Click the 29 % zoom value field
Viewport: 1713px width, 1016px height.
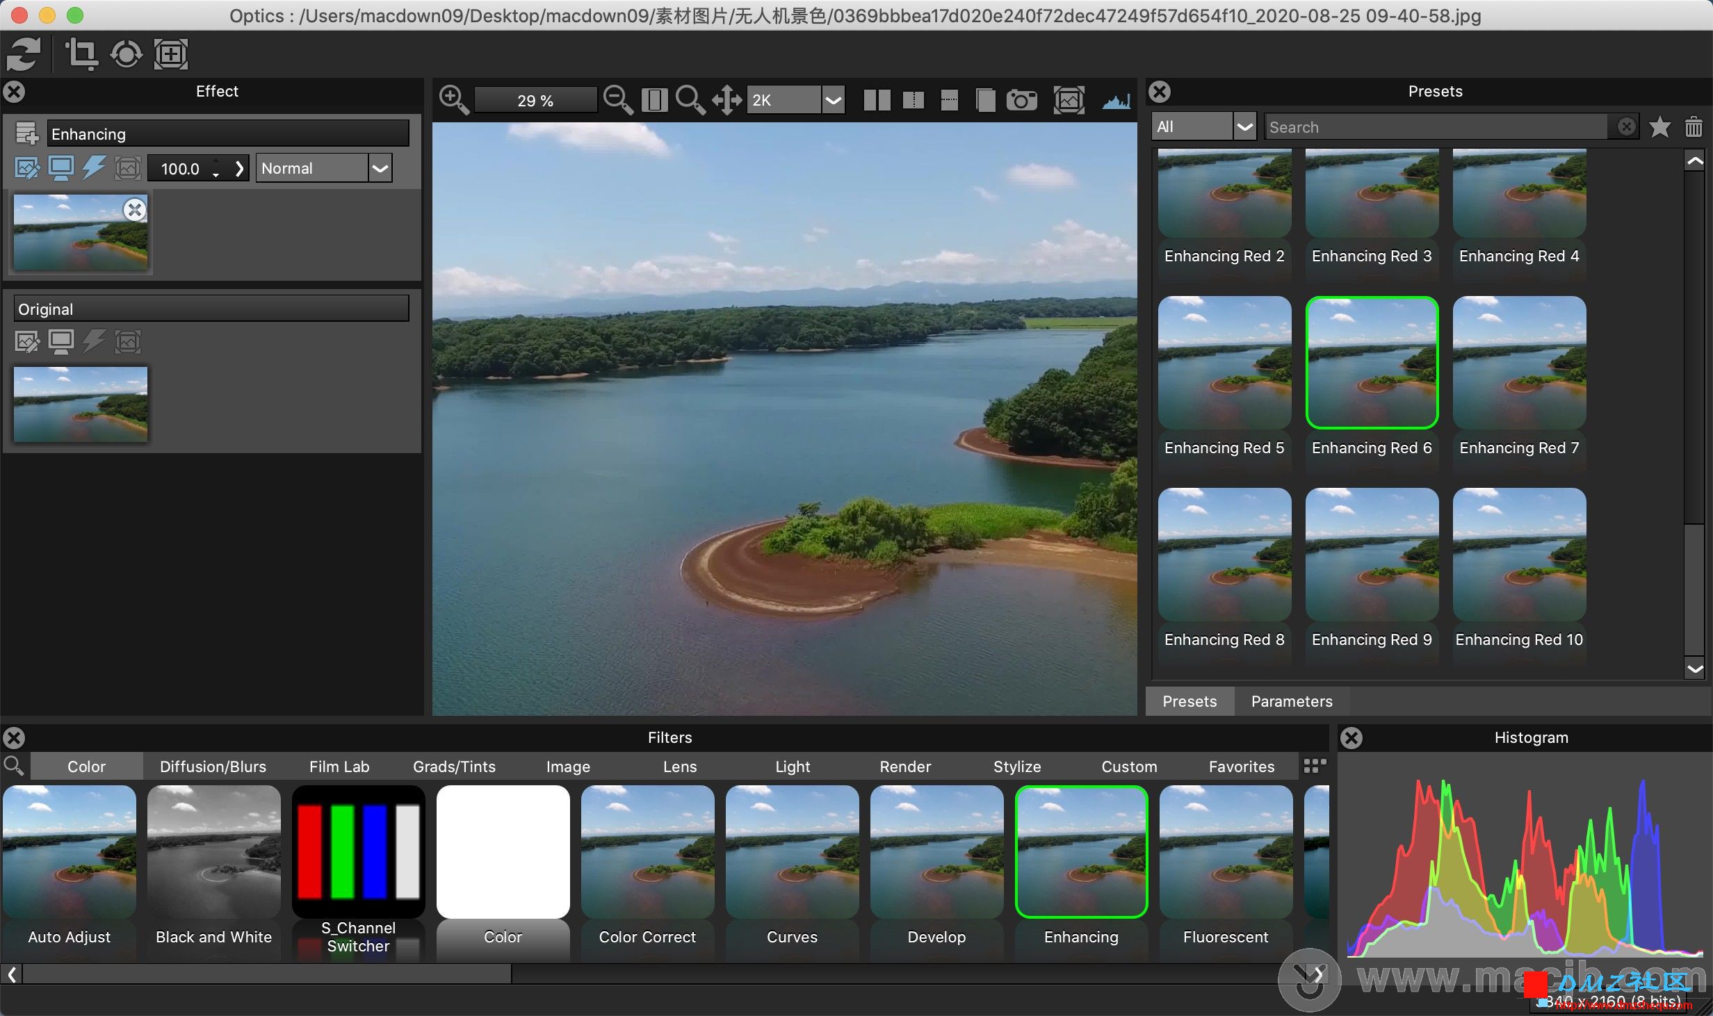pos(535,101)
